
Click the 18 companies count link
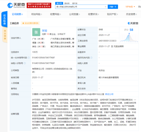coord(48,34)
